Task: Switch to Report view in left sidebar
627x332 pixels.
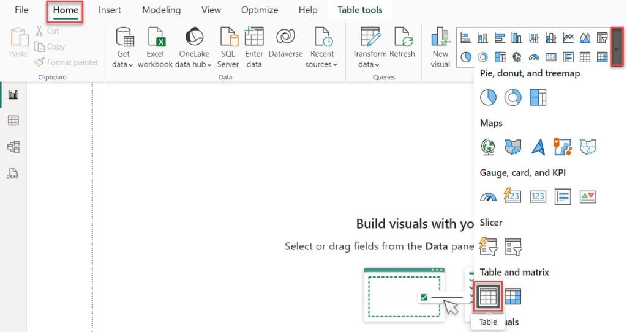Action: 13,95
